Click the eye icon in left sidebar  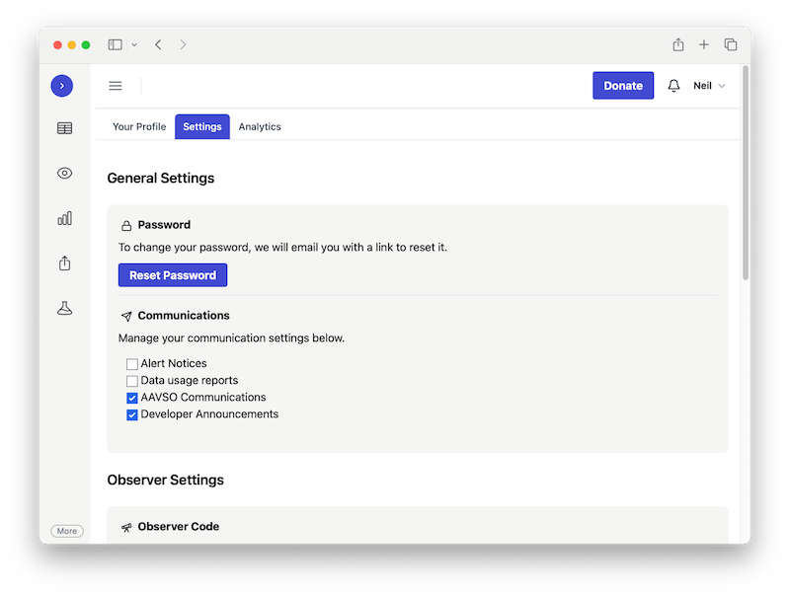coord(64,174)
